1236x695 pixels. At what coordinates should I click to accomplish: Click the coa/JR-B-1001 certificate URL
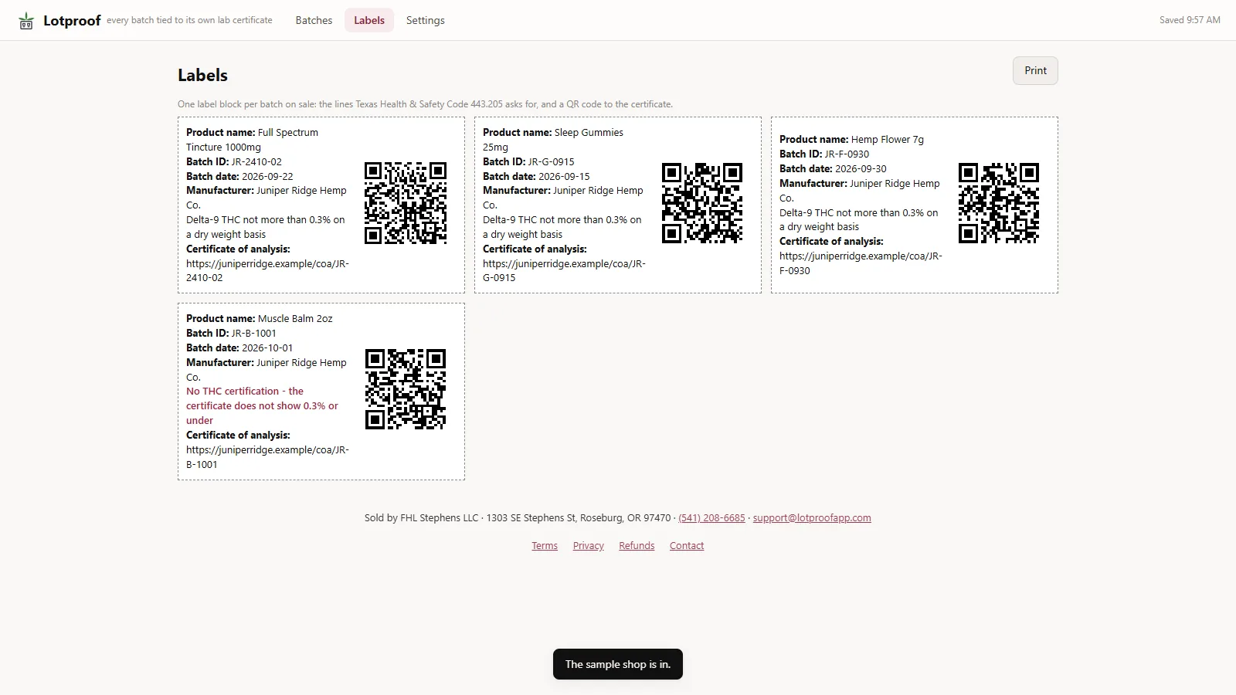(267, 457)
